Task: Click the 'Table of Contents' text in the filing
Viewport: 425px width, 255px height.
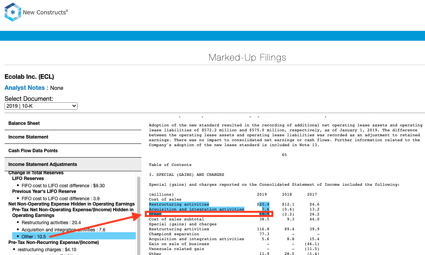Action: pyautogui.click(x=170, y=165)
